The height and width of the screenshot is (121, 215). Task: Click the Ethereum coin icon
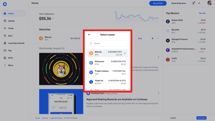(x=91, y=63)
